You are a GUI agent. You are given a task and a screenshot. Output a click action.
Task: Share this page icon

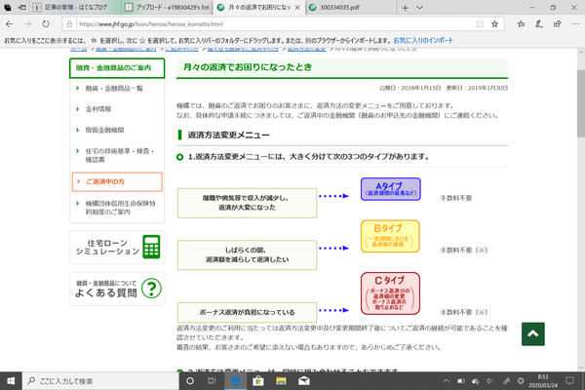pyautogui.click(x=557, y=24)
